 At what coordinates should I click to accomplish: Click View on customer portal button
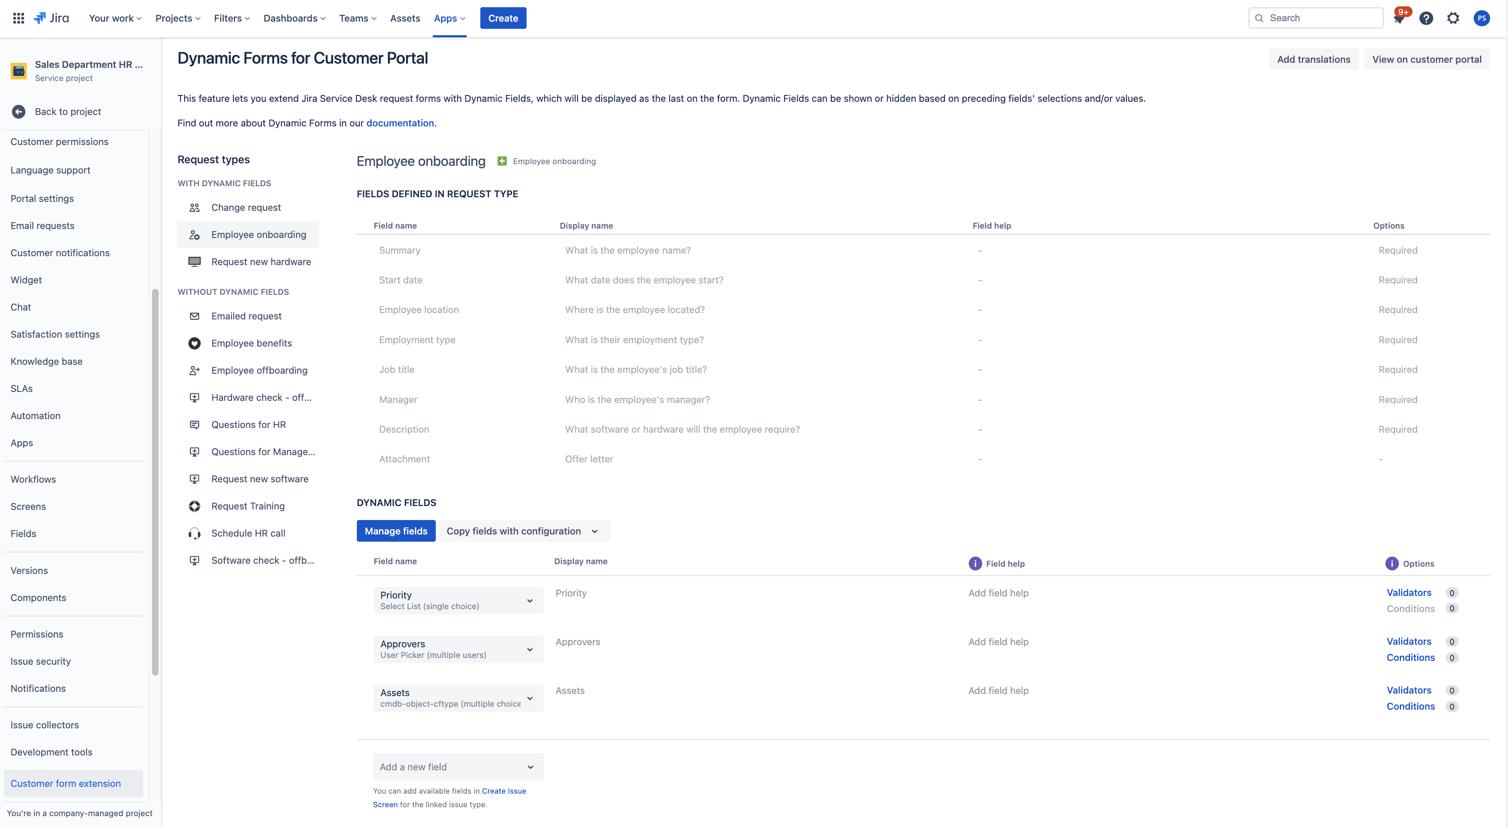1427,59
